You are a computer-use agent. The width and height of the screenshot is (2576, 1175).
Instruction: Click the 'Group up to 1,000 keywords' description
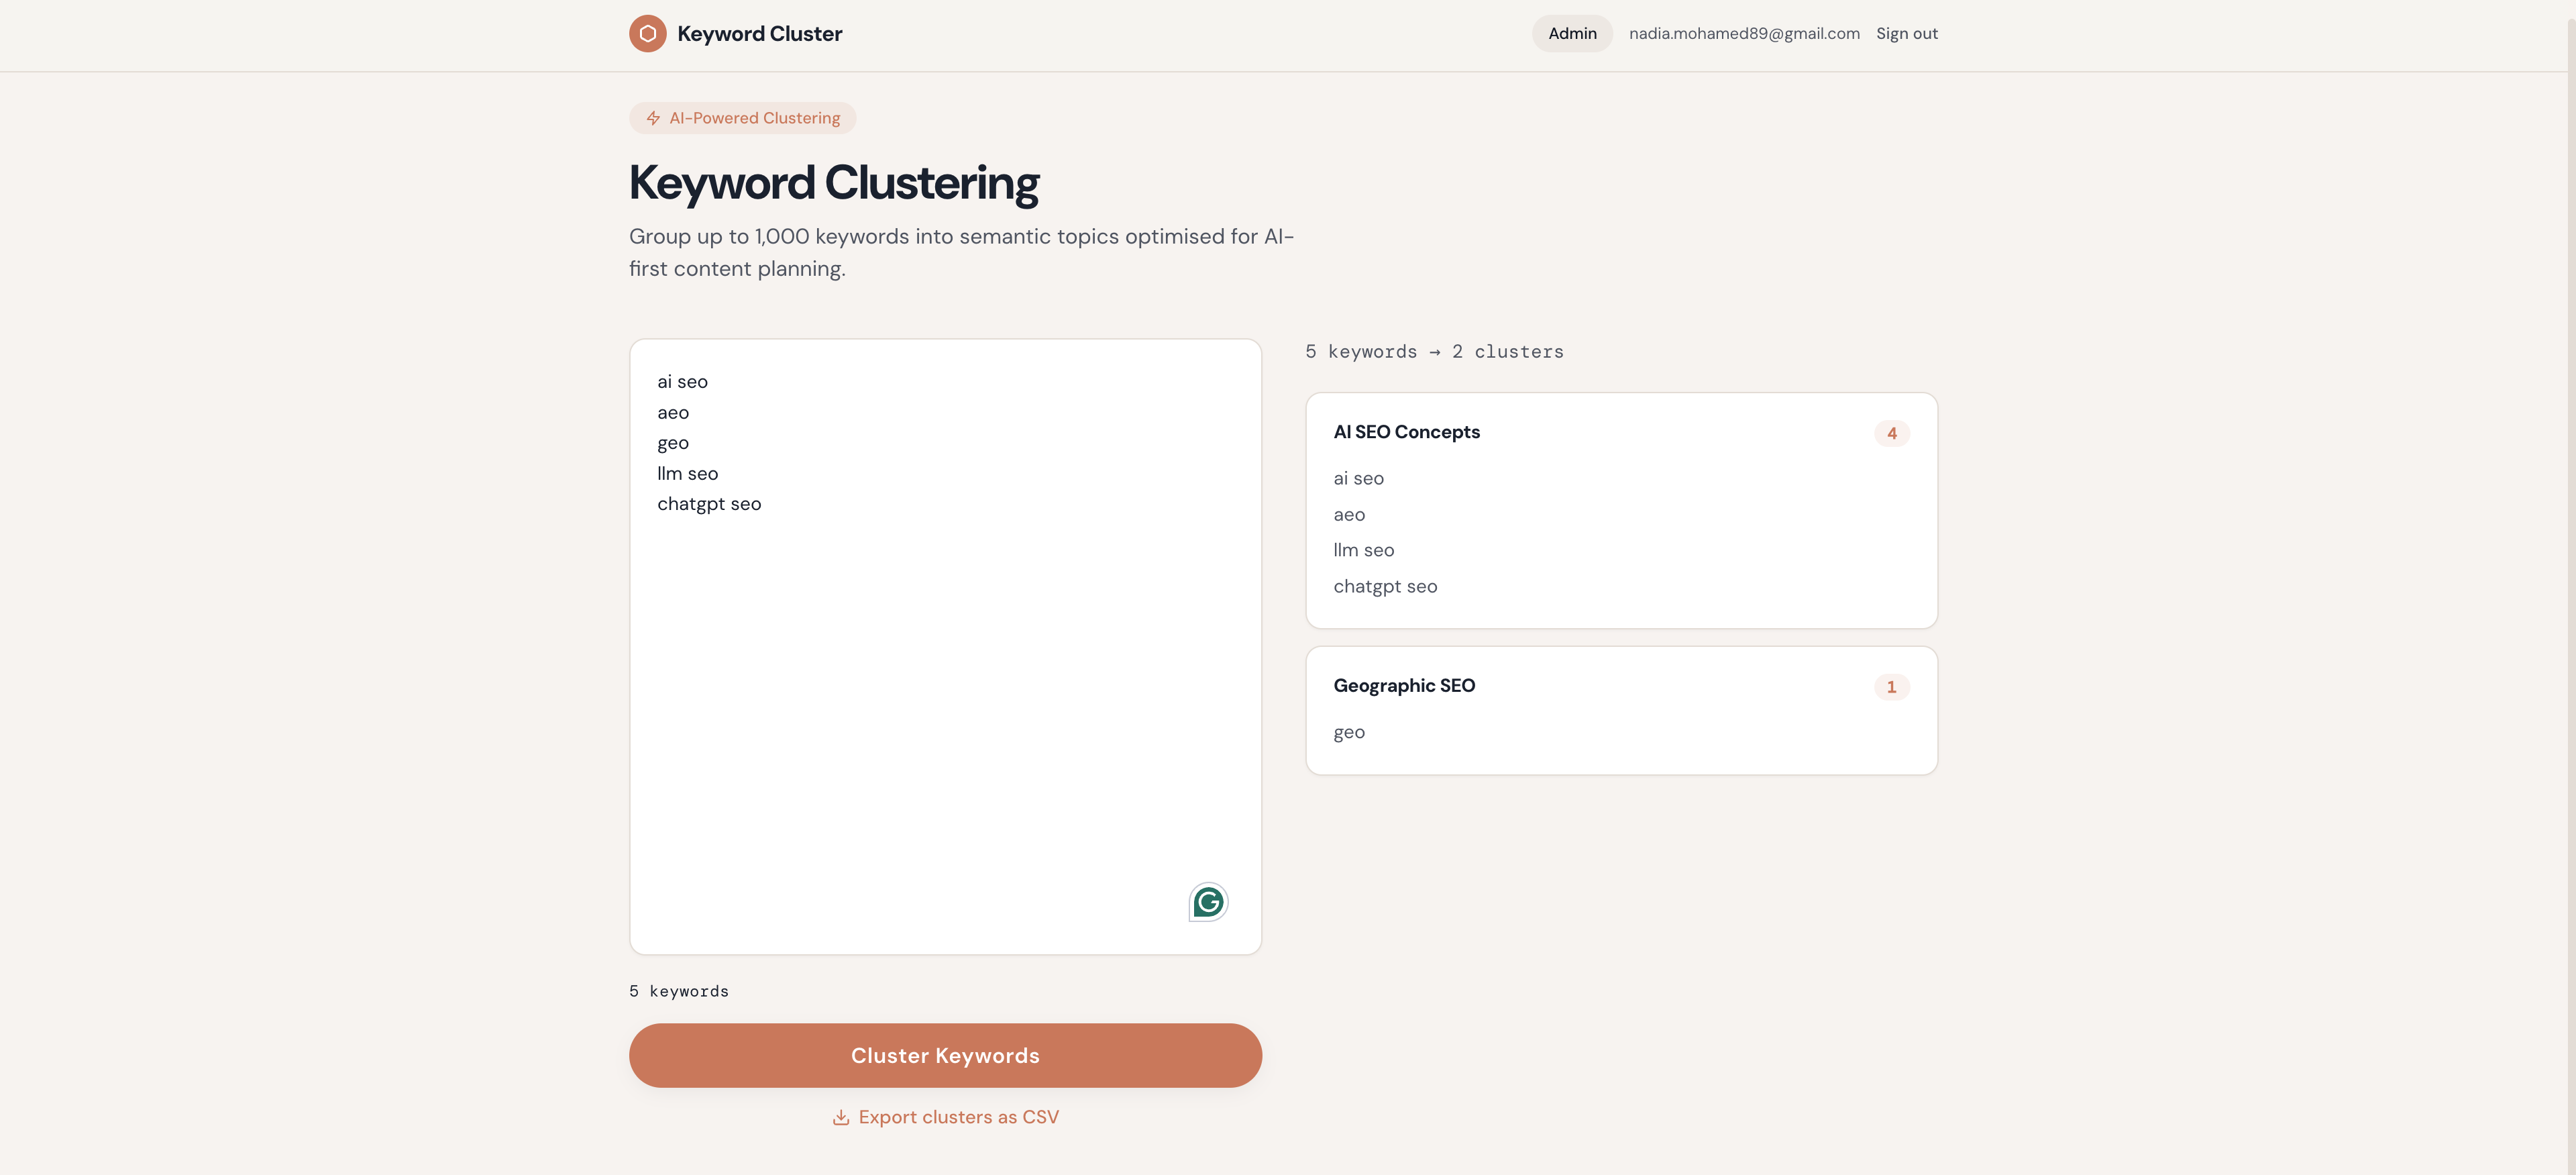click(961, 252)
